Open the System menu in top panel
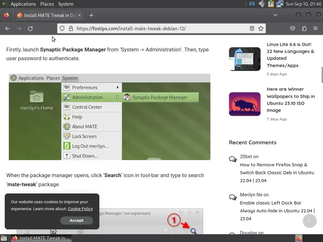Screen dimensions: 323x242 (x=66, y=4)
